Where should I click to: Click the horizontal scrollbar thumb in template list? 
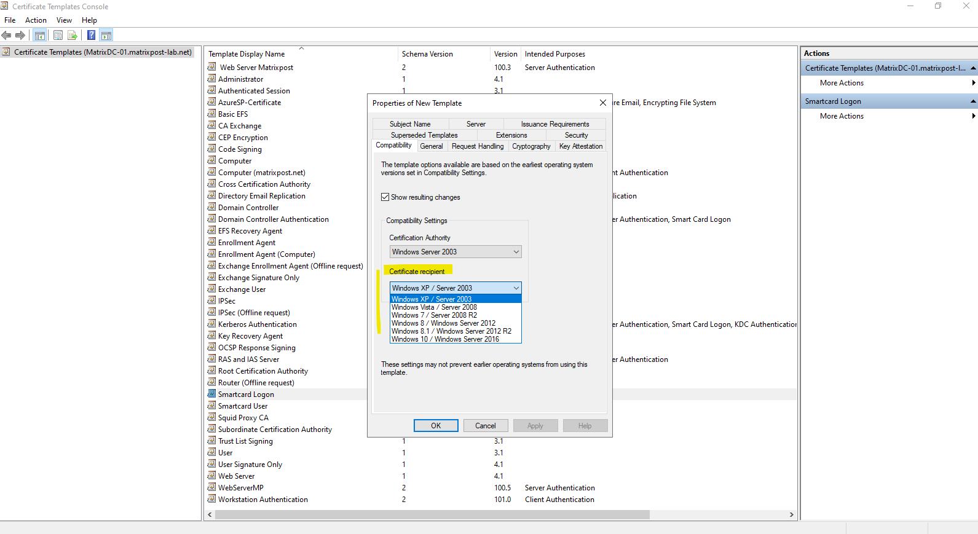(x=432, y=515)
